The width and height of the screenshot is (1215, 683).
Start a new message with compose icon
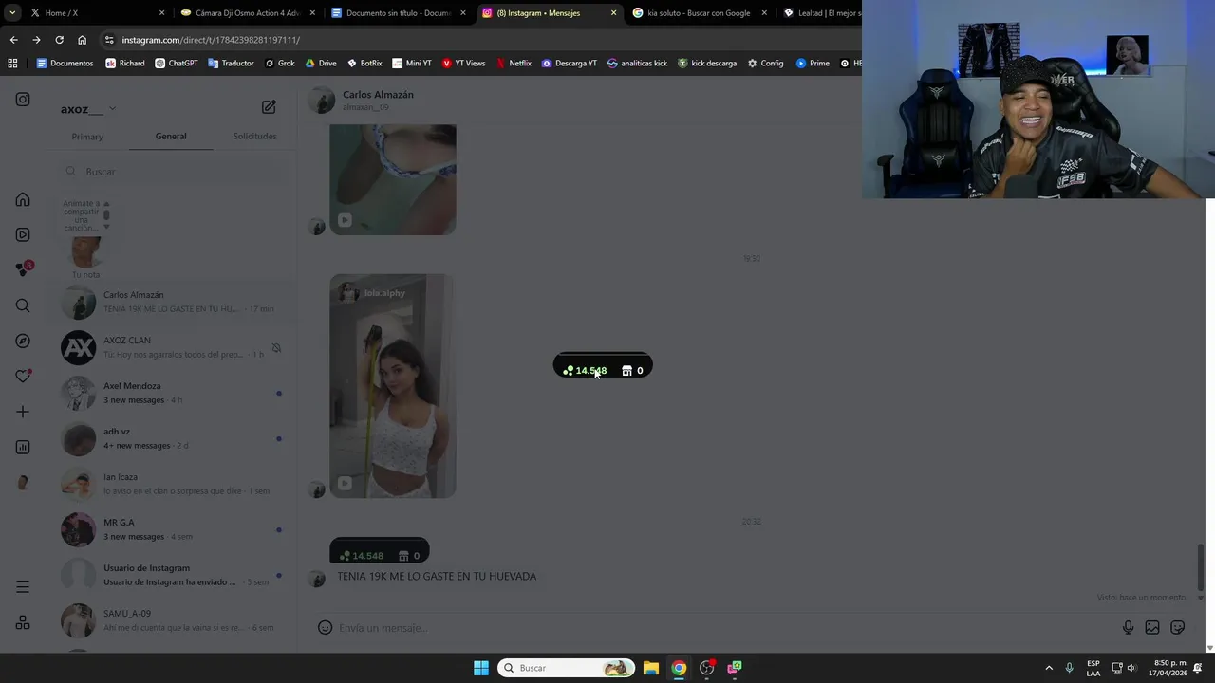point(269,107)
